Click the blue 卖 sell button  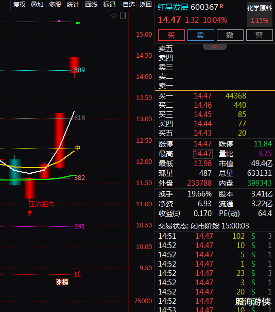201,35
